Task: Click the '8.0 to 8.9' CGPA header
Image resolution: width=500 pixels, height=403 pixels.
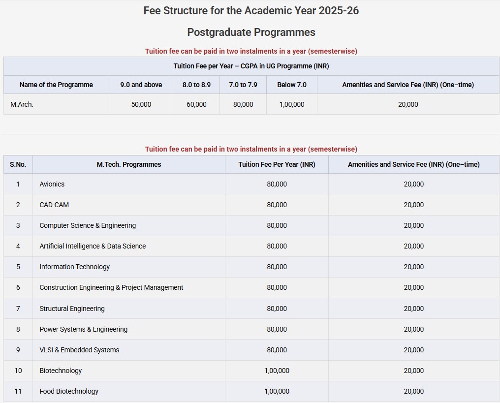Action: tap(196, 85)
